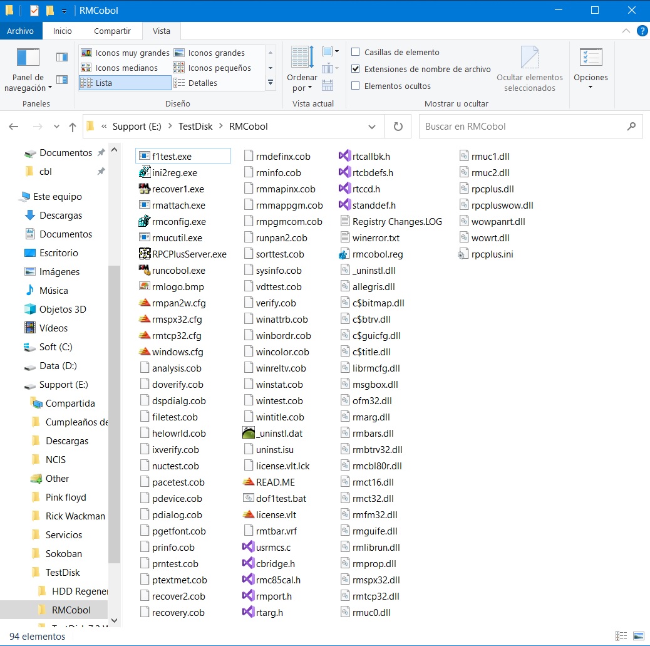650x646 pixels.
Task: Select Música in navigation pane
Action: pyautogui.click(x=53, y=291)
